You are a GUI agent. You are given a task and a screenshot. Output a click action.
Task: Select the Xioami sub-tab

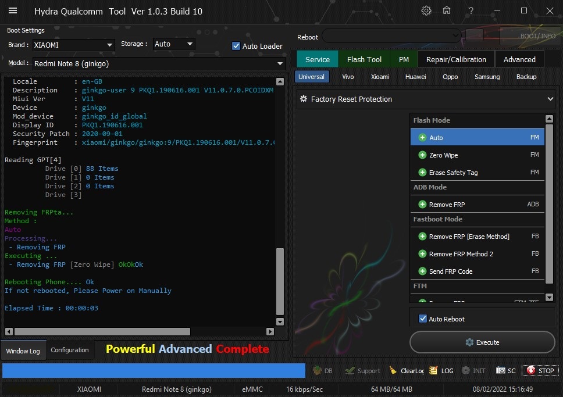click(x=380, y=77)
